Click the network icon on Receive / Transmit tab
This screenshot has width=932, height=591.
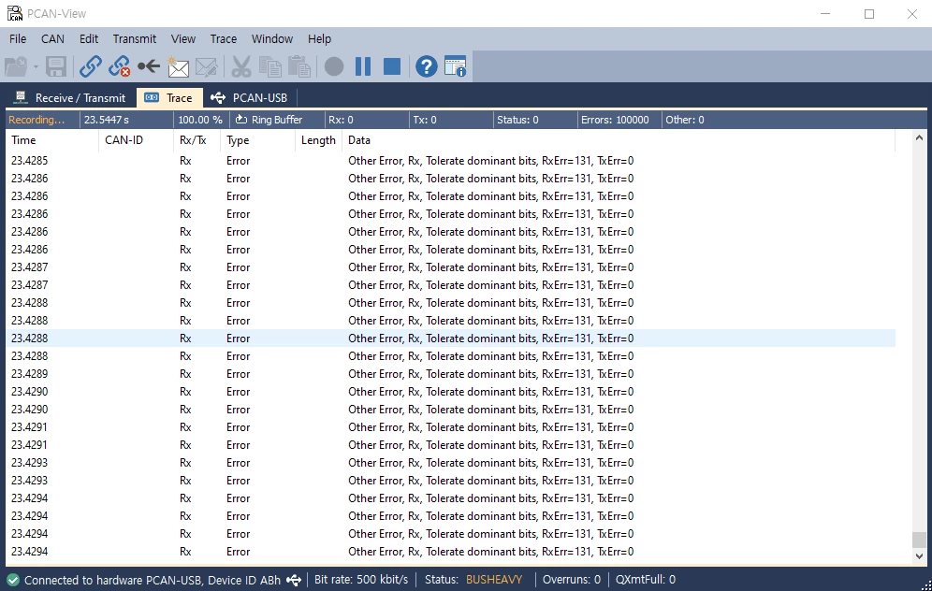pyautogui.click(x=21, y=97)
